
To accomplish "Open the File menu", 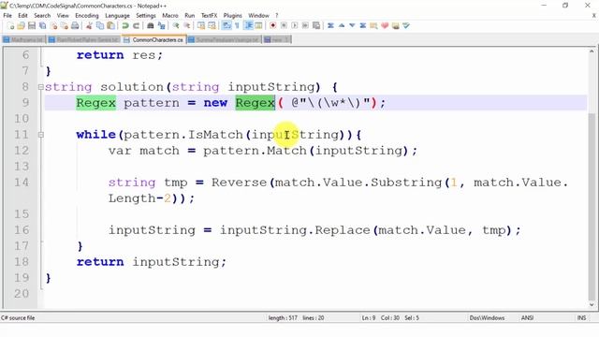I will click(x=7, y=16).
